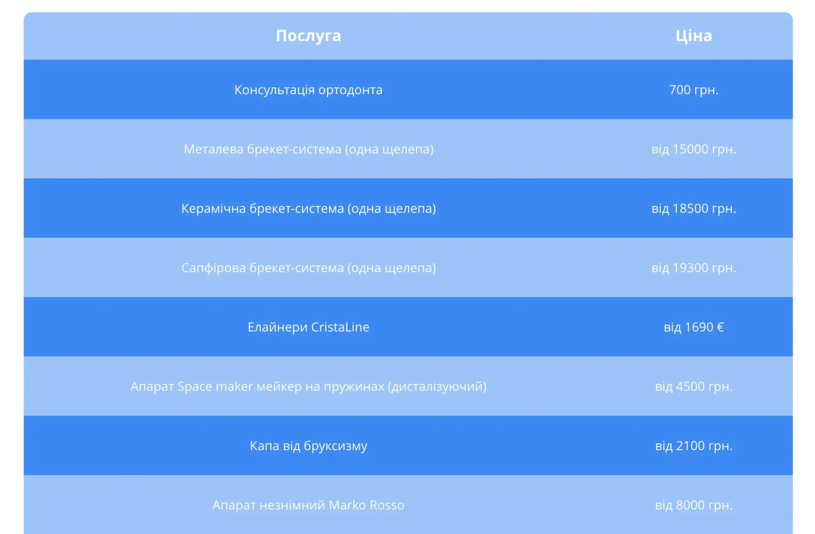Click the euro symbol in CristaLine price
Screen dimensions: 815x534
(720, 327)
